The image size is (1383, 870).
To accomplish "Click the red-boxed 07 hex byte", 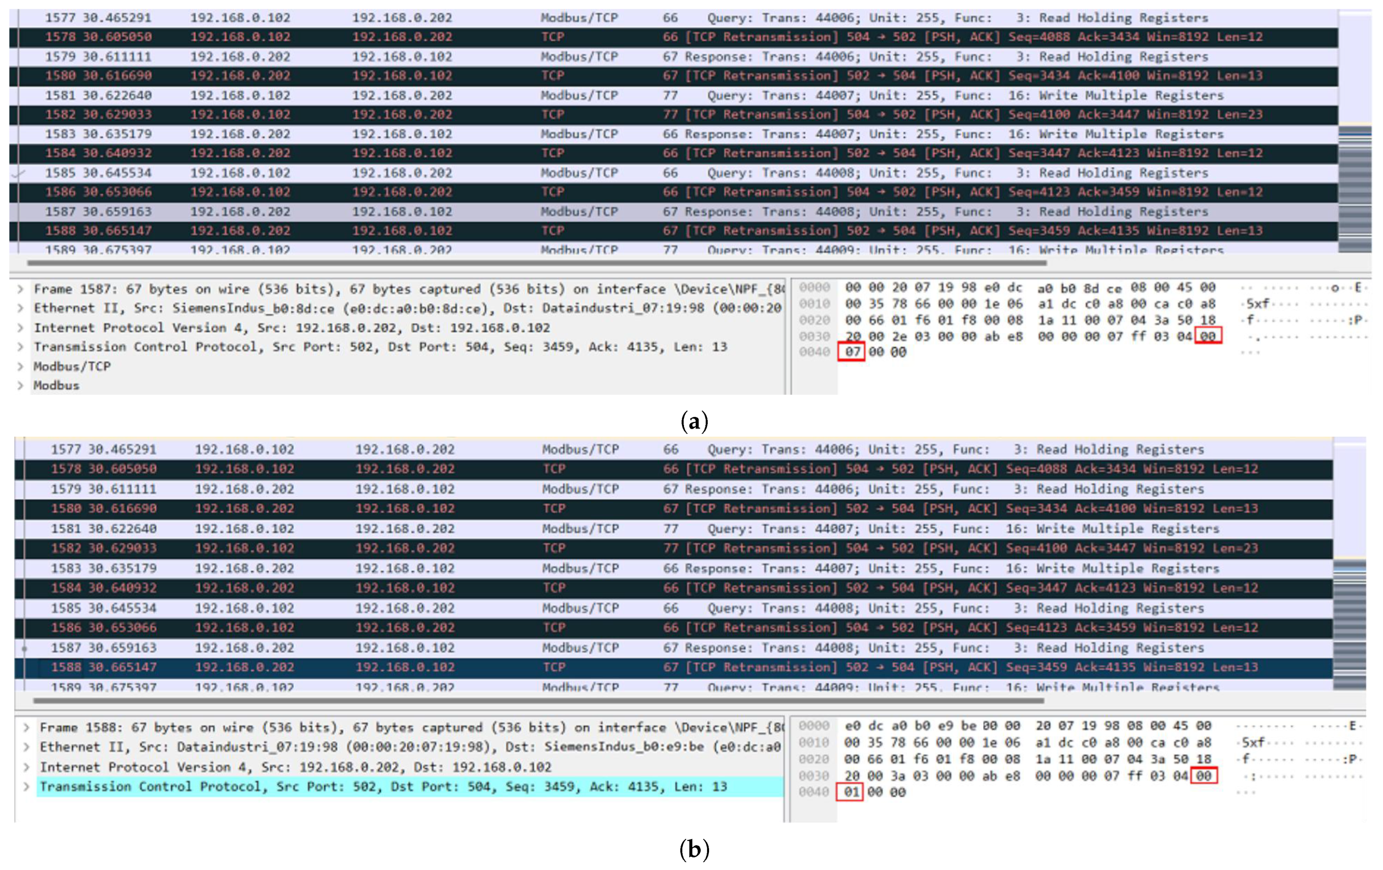I will [x=851, y=351].
